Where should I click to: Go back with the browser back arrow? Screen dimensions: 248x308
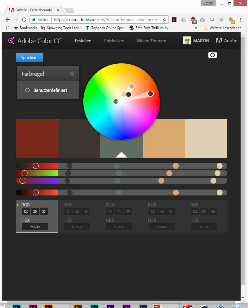point(7,20)
